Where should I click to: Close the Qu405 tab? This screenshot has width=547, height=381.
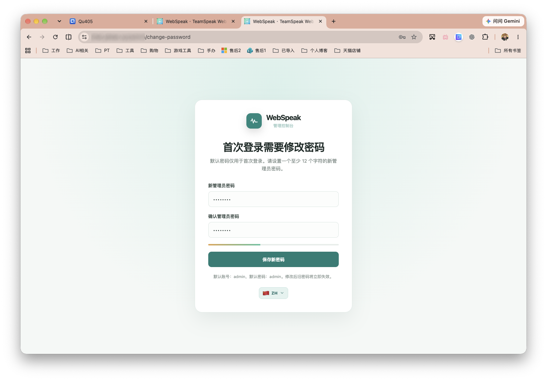coord(146,21)
